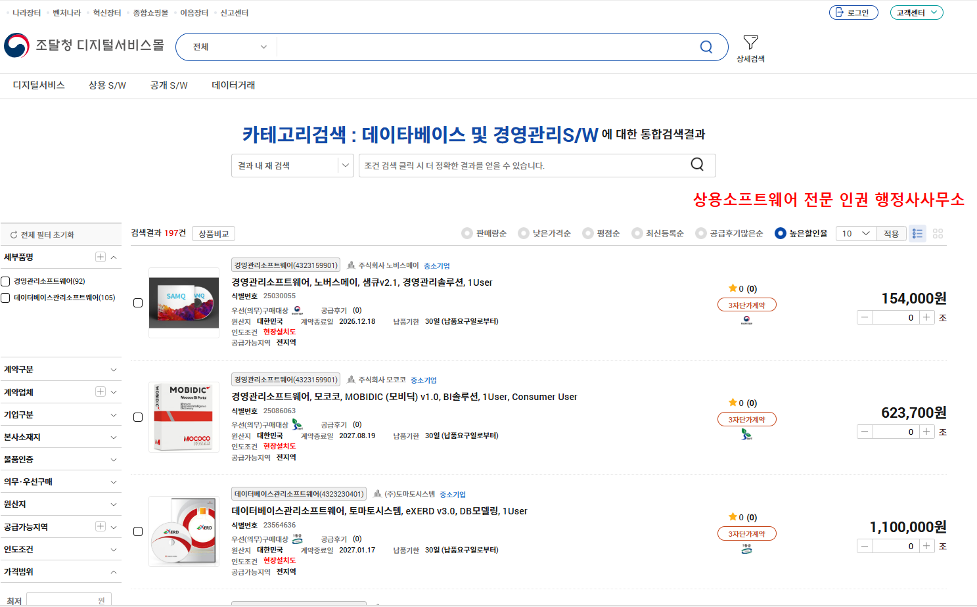Open the results-per-page 10 dropdown
Image resolution: width=977 pixels, height=607 pixels.
point(855,233)
